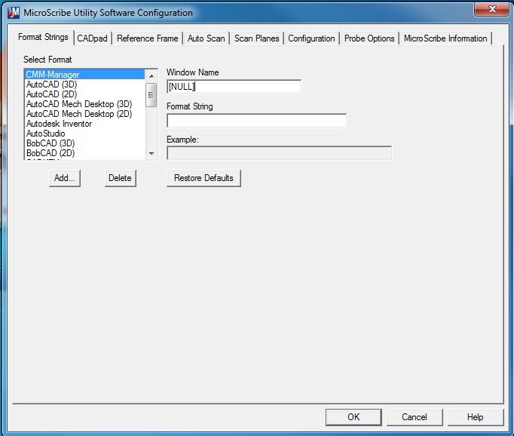Select CMM-Manager in the format list

coord(84,75)
